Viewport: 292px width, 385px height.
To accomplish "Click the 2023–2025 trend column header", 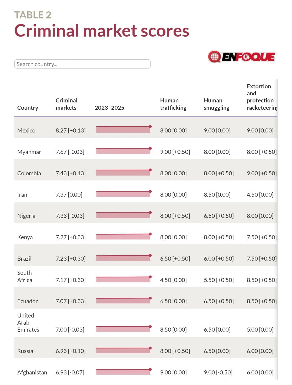I will 109,108.
